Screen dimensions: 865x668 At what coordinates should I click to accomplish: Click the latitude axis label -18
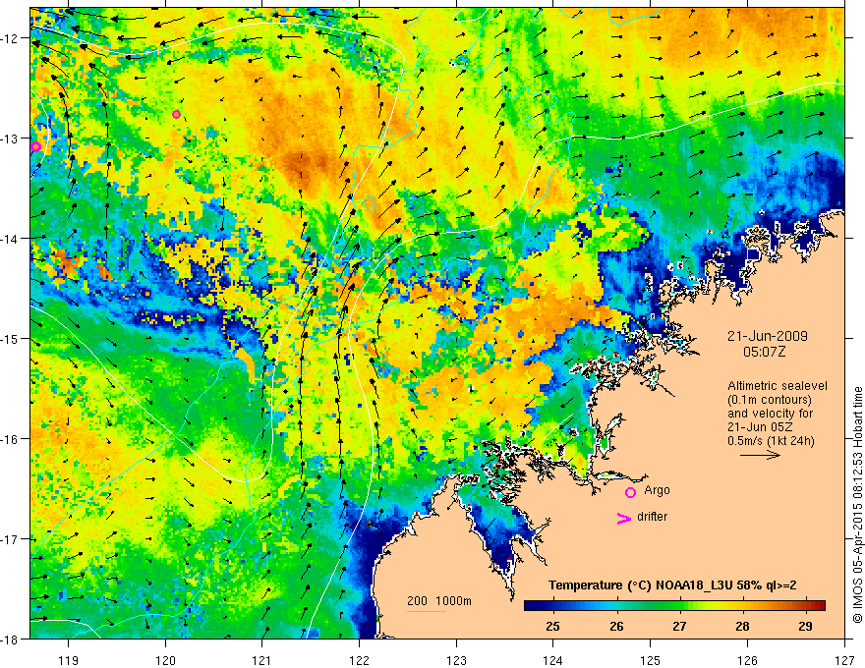(11, 639)
